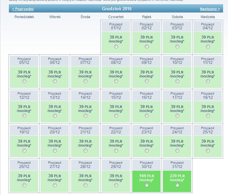Choose the 229 PLN radio on 31/12
Image resolution: width=228 pixels, height=195 pixels.
coord(177,185)
